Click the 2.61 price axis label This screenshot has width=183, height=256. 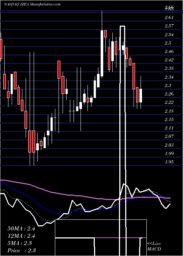click(169, 18)
